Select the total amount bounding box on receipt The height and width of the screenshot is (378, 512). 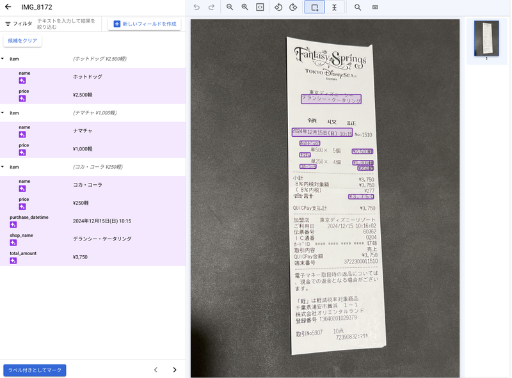361,196
